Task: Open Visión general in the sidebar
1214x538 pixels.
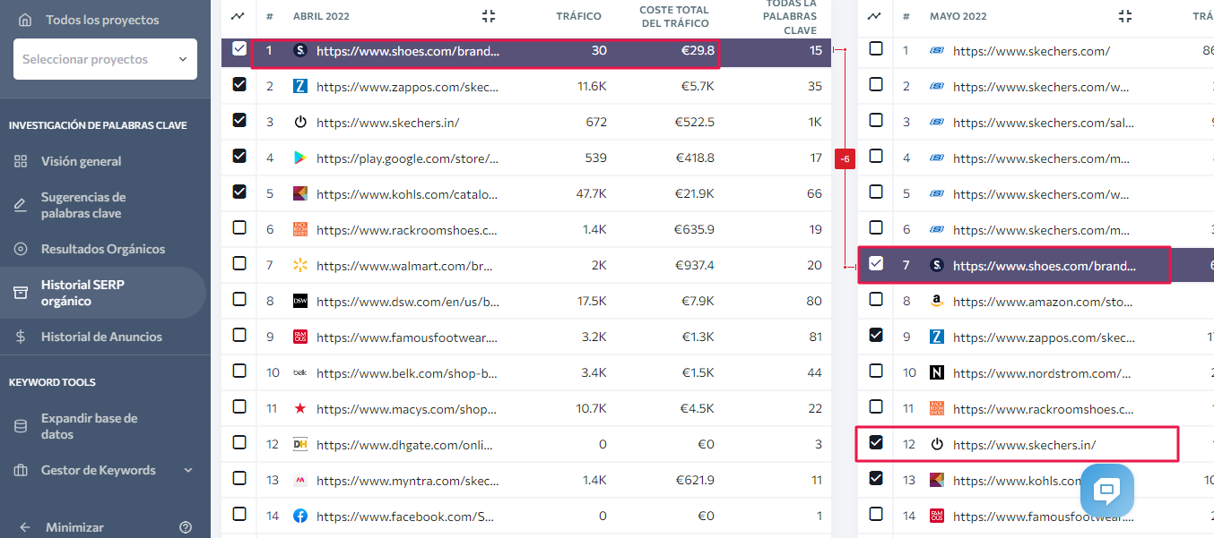Action: point(81,161)
